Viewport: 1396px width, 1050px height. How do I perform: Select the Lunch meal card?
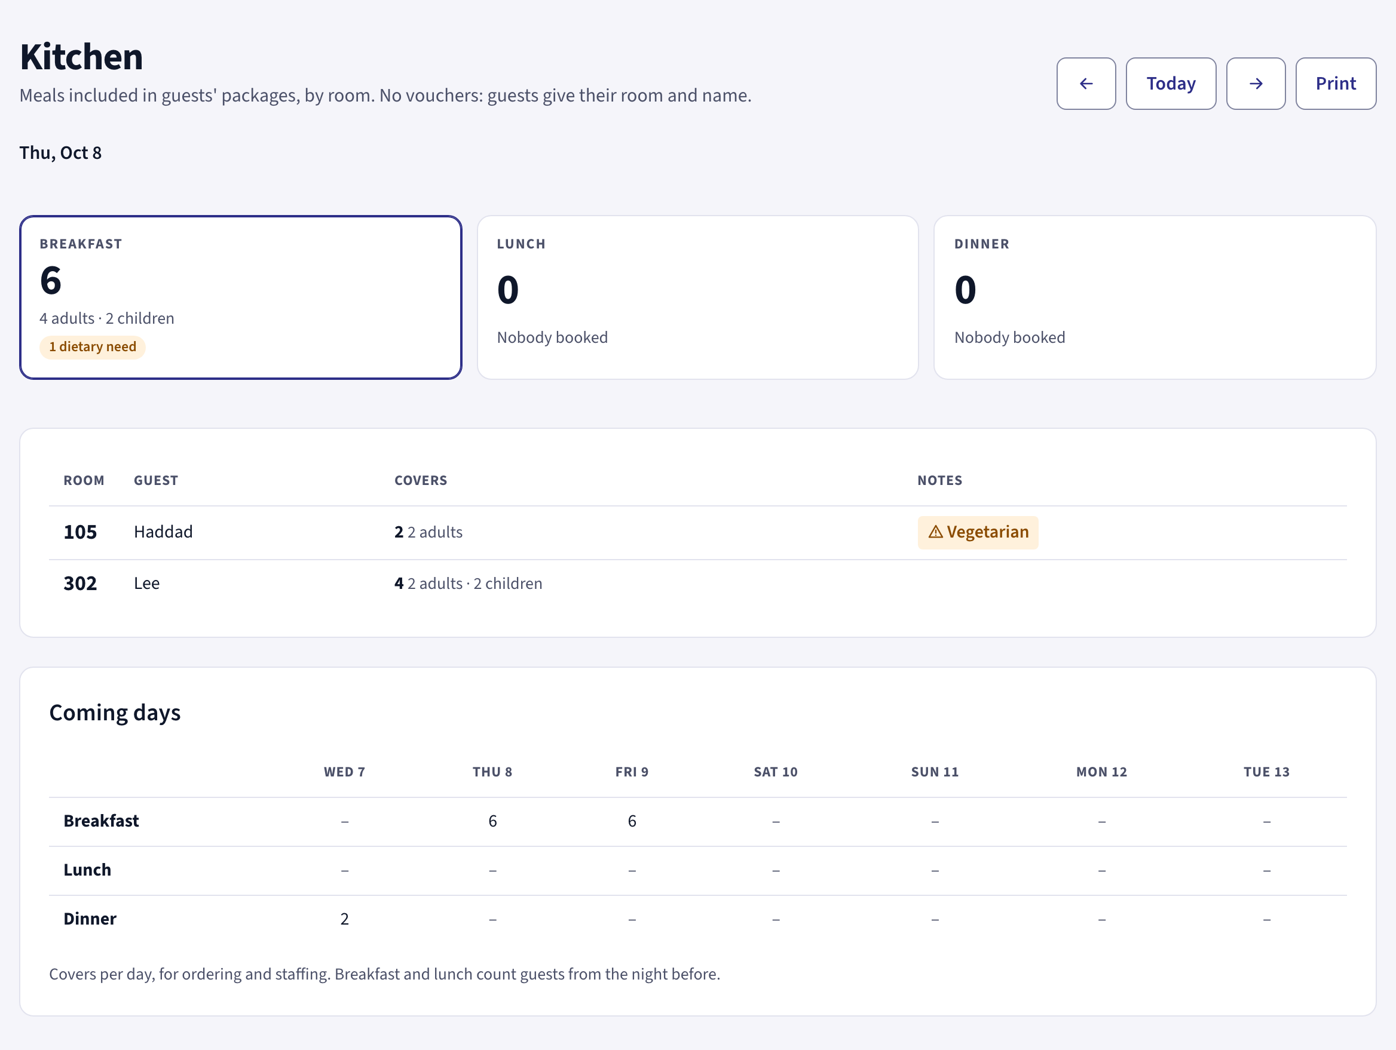pos(697,297)
